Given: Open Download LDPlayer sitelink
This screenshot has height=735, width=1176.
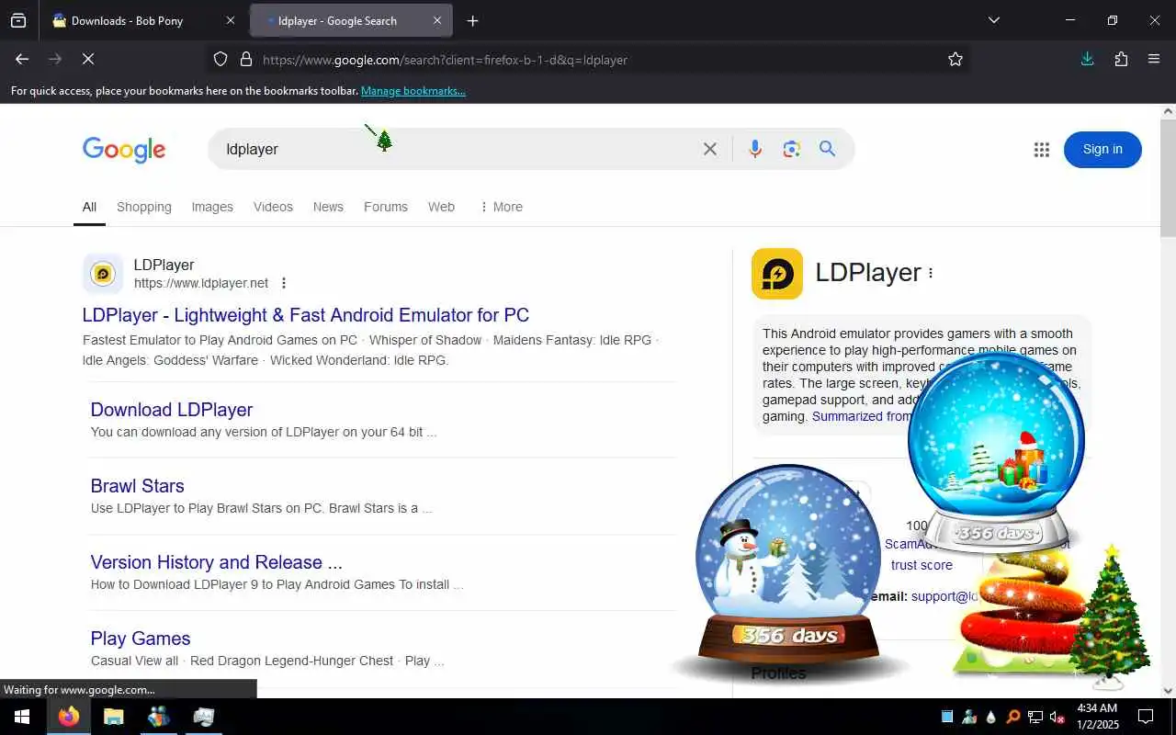Looking at the screenshot, I should coord(172,410).
